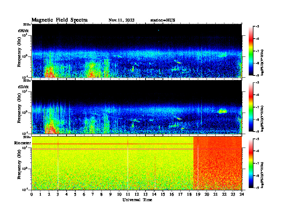Click hour 15 on the time axis
Viewport: 288px width, 223px height.
coord(163,194)
